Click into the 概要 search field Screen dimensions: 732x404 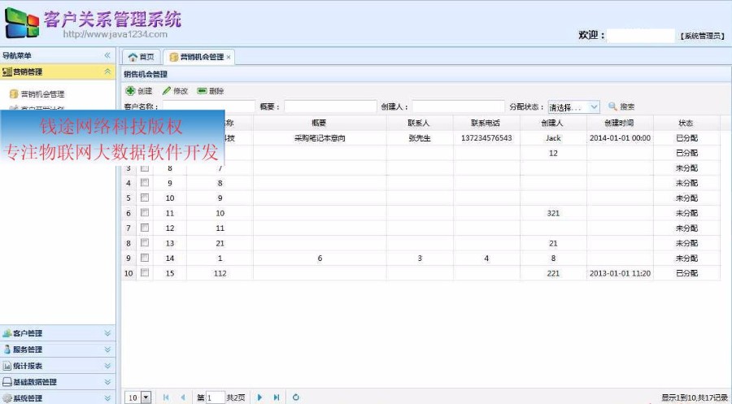tap(330, 106)
